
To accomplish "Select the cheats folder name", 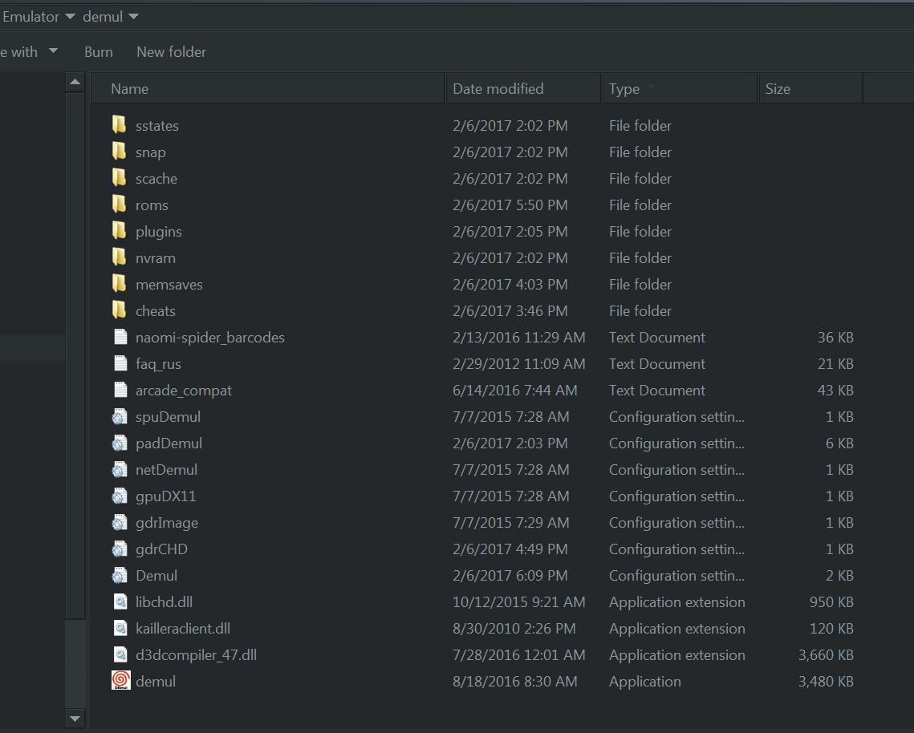I will (156, 311).
